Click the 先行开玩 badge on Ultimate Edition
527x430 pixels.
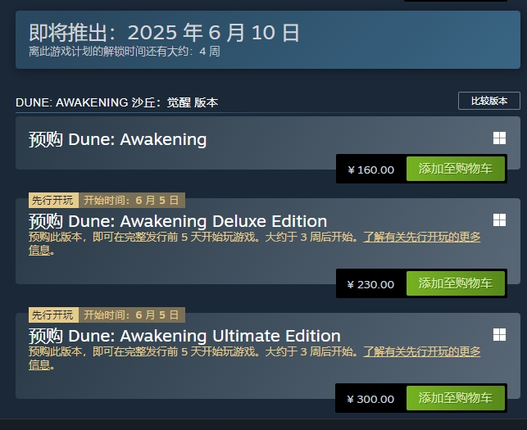[x=53, y=315]
